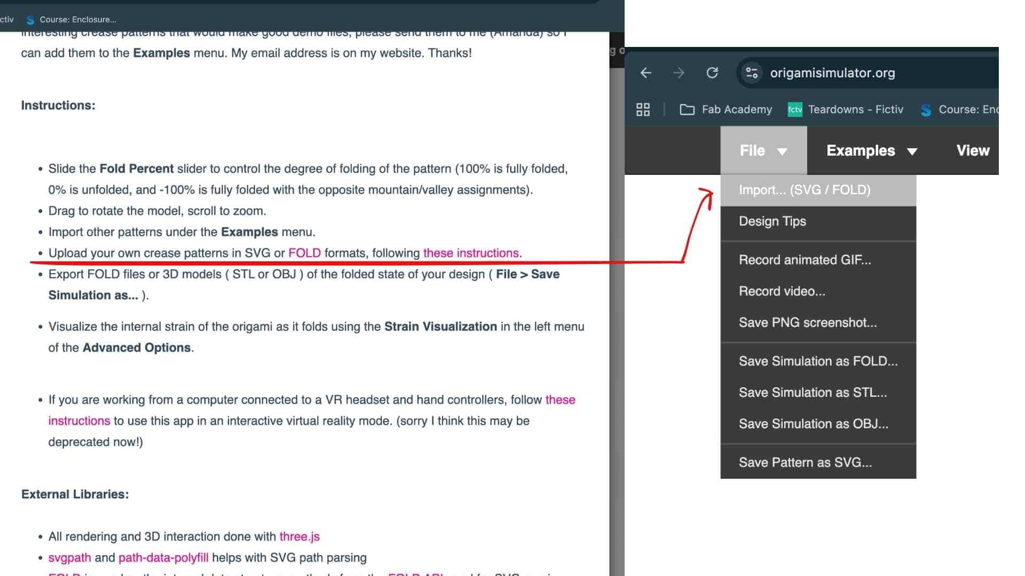
Task: Open the apps grid icon in bookmarks bar
Action: point(643,109)
